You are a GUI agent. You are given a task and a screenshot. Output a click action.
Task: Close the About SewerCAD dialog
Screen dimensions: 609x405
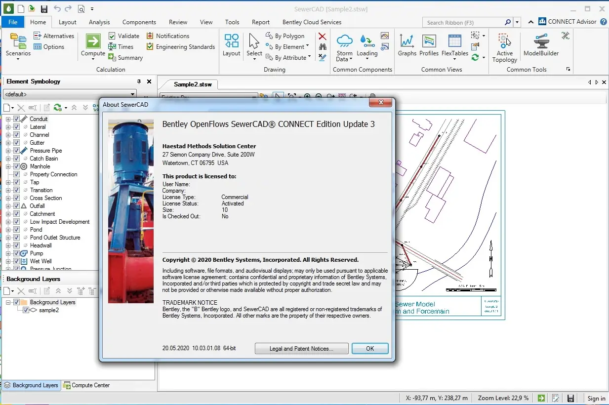pyautogui.click(x=381, y=103)
